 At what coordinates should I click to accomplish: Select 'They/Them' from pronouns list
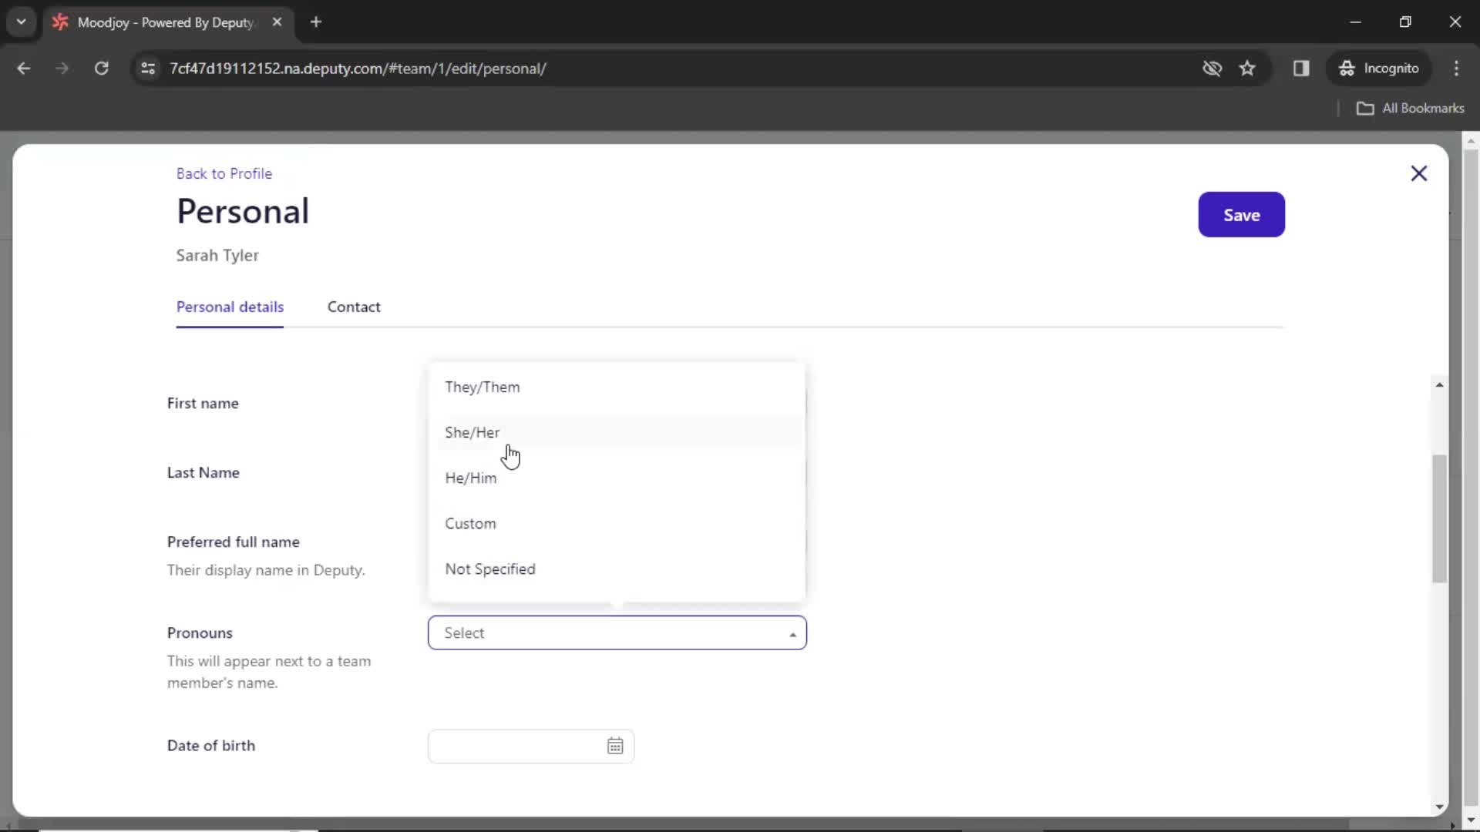(482, 386)
